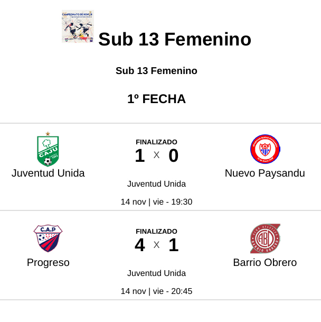Click the first match venue Juventud Unida
The image size is (321, 322).
pyautogui.click(x=156, y=184)
